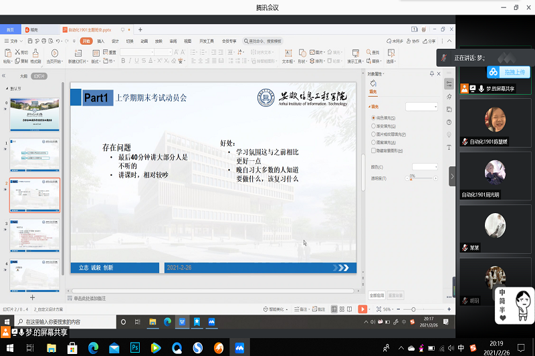Toggle Italic formatting button
This screenshot has width=535, height=356.
[130, 61]
